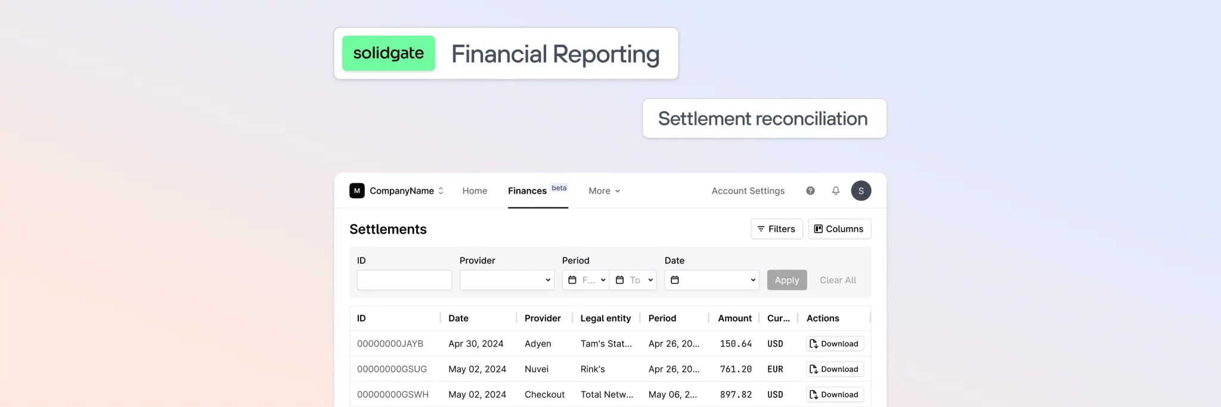The width and height of the screenshot is (1221, 407).
Task: Click the calendar icon in Period To field
Action: pos(619,280)
